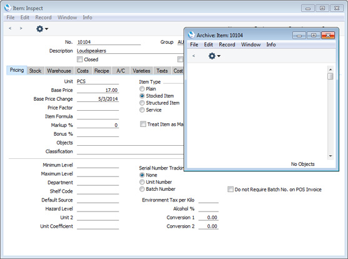Close the Archive: Item 10104 window
The height and width of the screenshot is (259, 348).
328,35
